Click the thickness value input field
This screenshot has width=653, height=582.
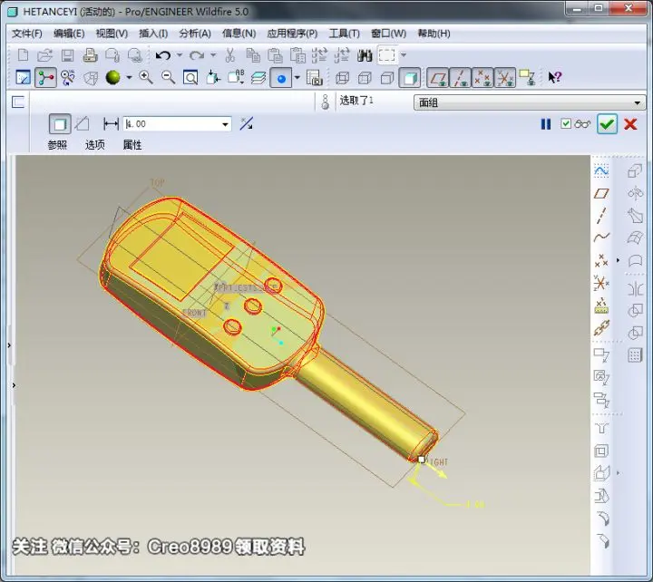[x=171, y=124]
